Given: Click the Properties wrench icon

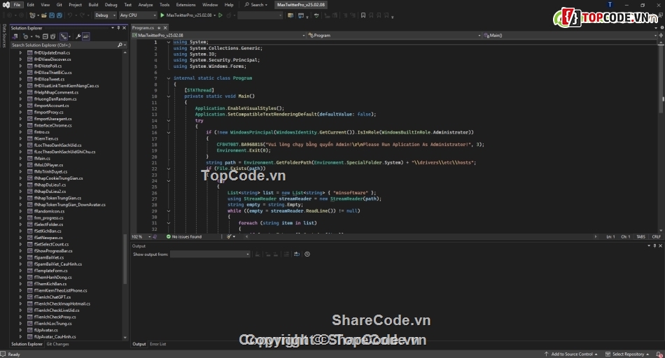Looking at the screenshot, I should click(x=78, y=36).
